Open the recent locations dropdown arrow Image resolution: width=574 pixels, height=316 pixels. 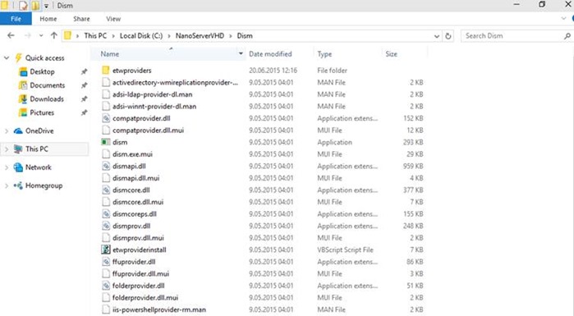pos(41,36)
